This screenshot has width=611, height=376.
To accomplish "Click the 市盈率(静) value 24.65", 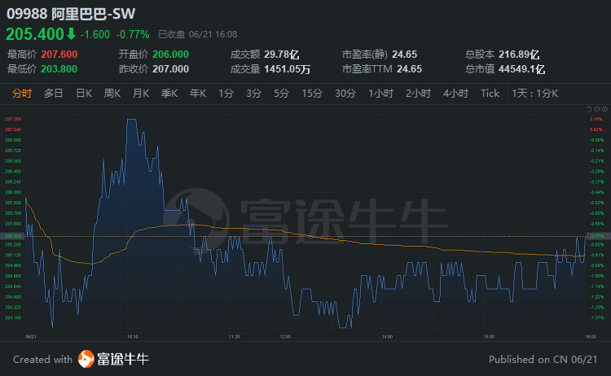I will click(404, 54).
